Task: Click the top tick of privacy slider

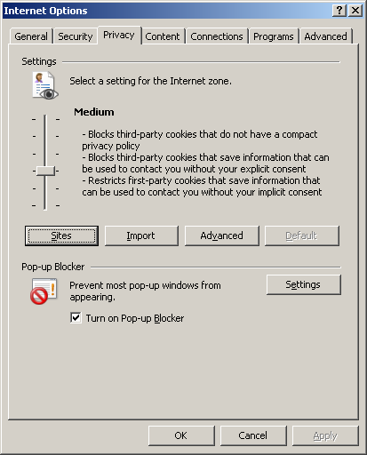Action: tap(45, 119)
